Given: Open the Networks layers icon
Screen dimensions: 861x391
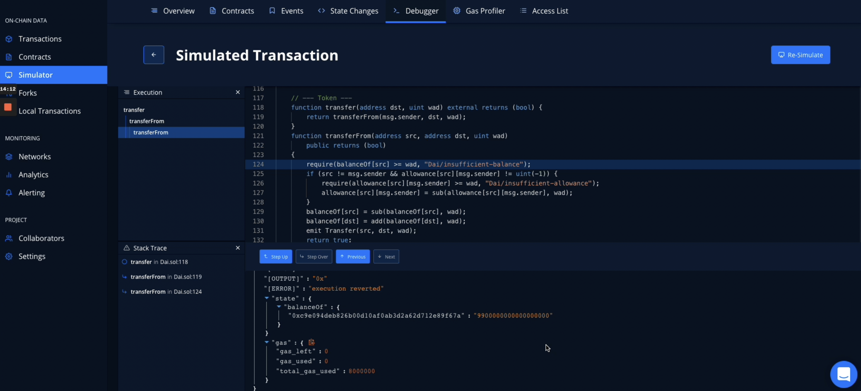Looking at the screenshot, I should point(9,156).
